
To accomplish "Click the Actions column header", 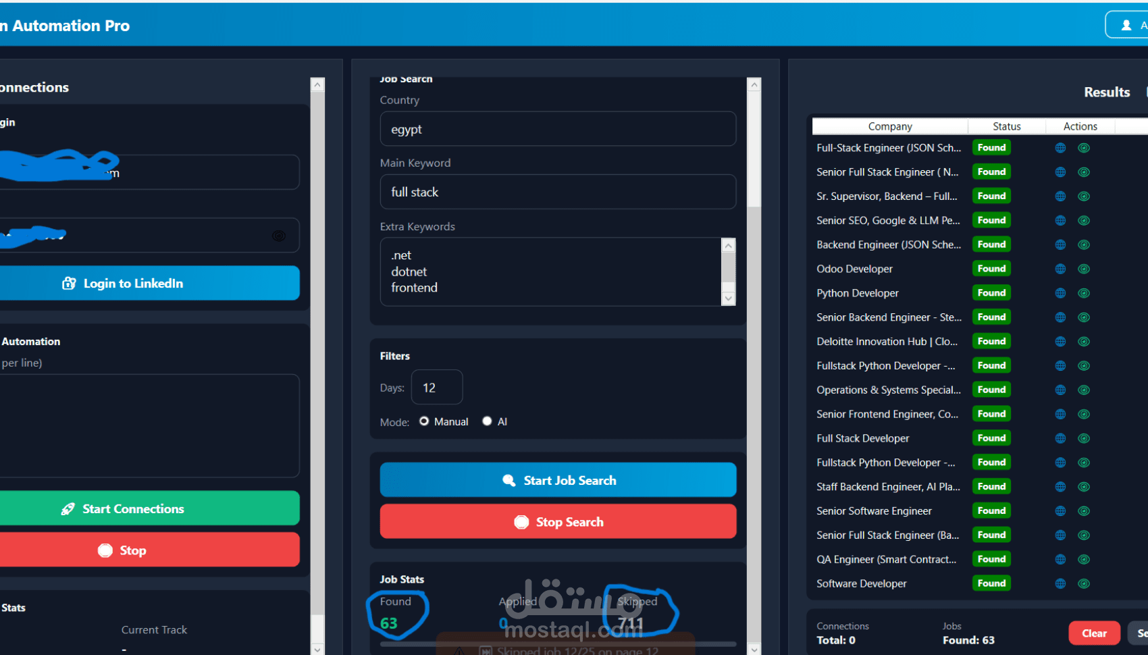I will 1080,126.
